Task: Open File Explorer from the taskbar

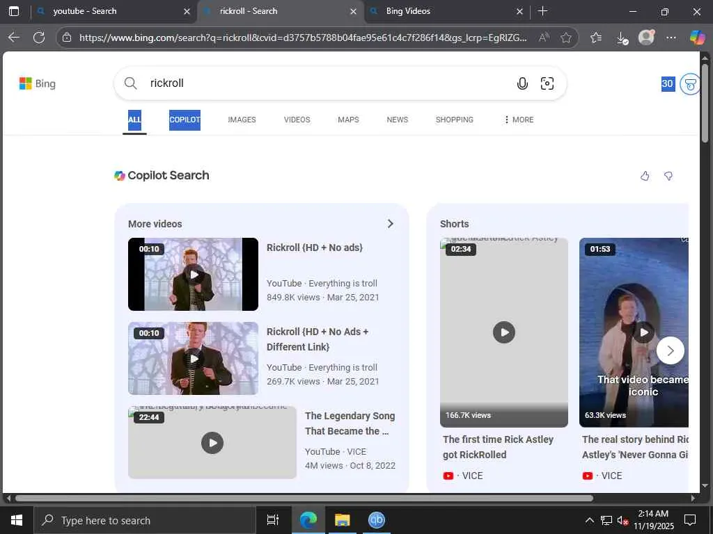Action: pos(342,520)
